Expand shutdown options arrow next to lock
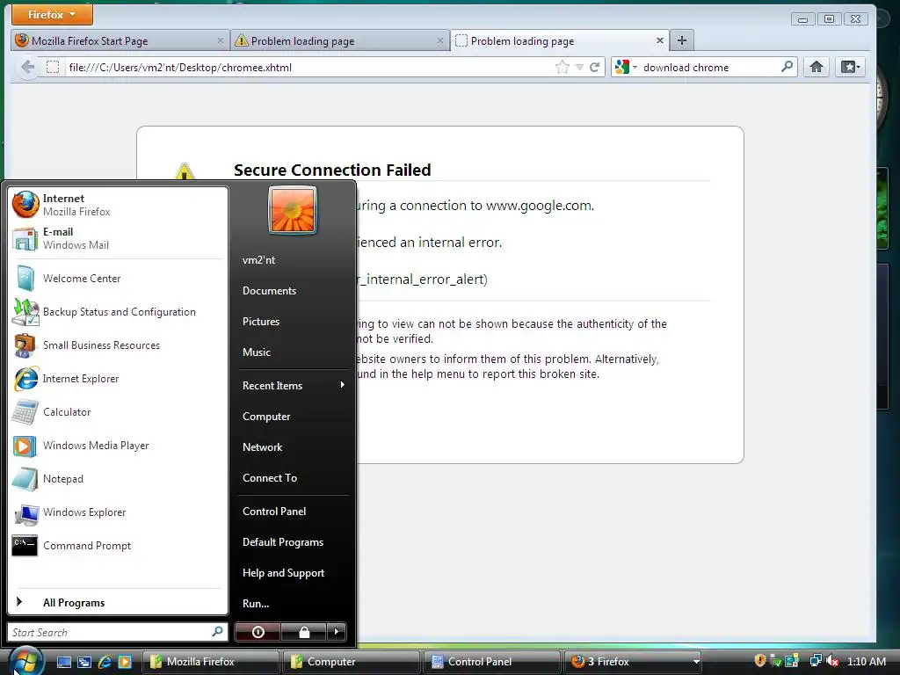 [x=337, y=632]
